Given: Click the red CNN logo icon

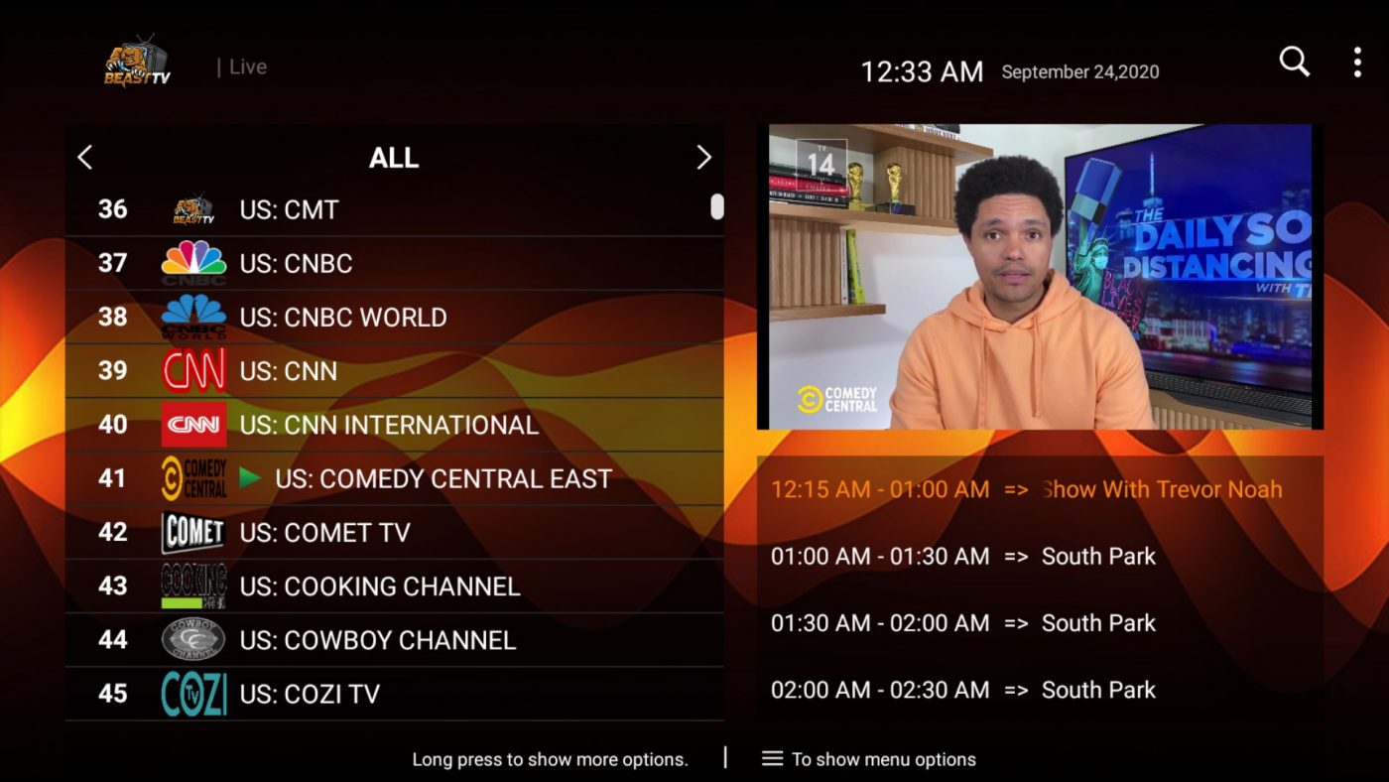Looking at the screenshot, I should click(x=193, y=370).
